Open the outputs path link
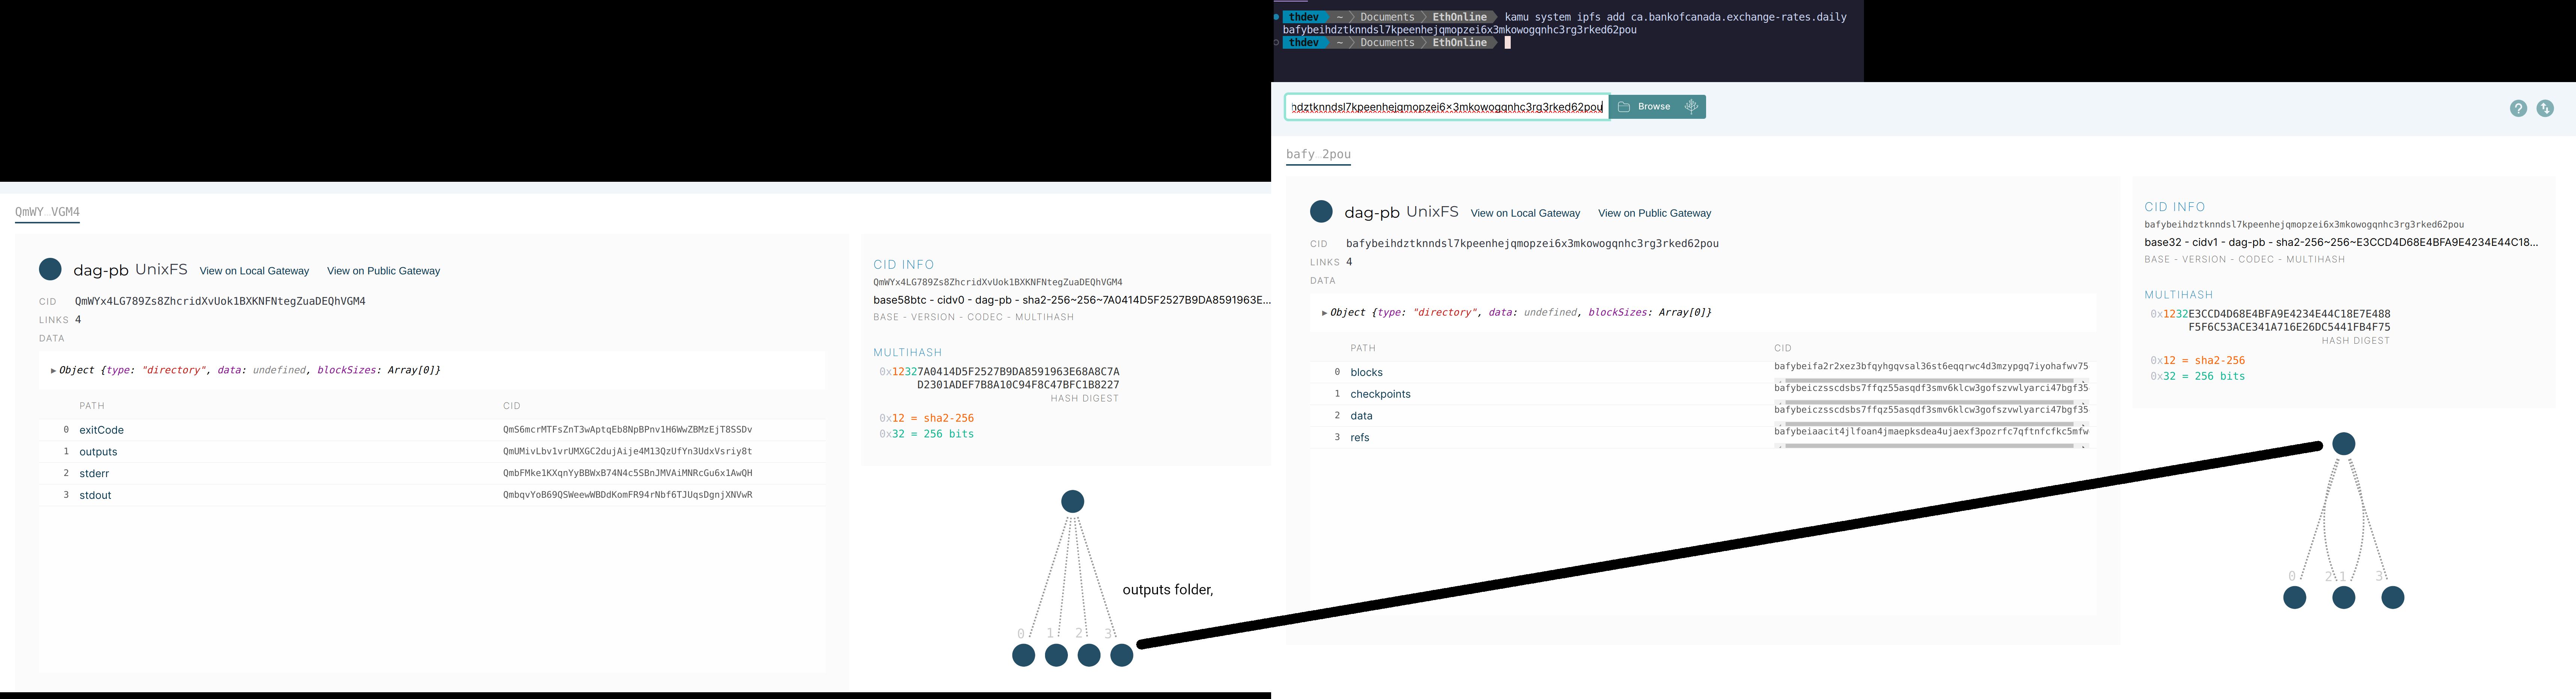2576x699 pixels. tap(98, 452)
